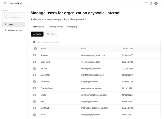This screenshot has height=119, width=164.
Task: Click the search magnifier icon
Action: [34, 42]
